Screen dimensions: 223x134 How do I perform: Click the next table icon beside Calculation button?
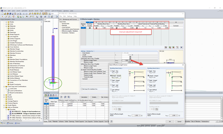69,97
